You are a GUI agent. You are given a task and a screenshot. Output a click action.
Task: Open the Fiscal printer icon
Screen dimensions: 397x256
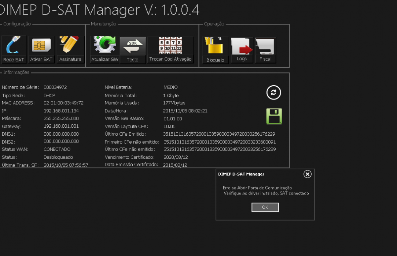[x=265, y=50]
